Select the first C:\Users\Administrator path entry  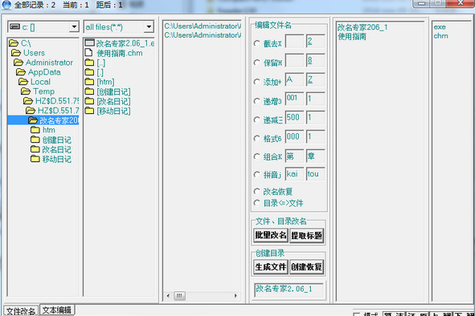203,26
